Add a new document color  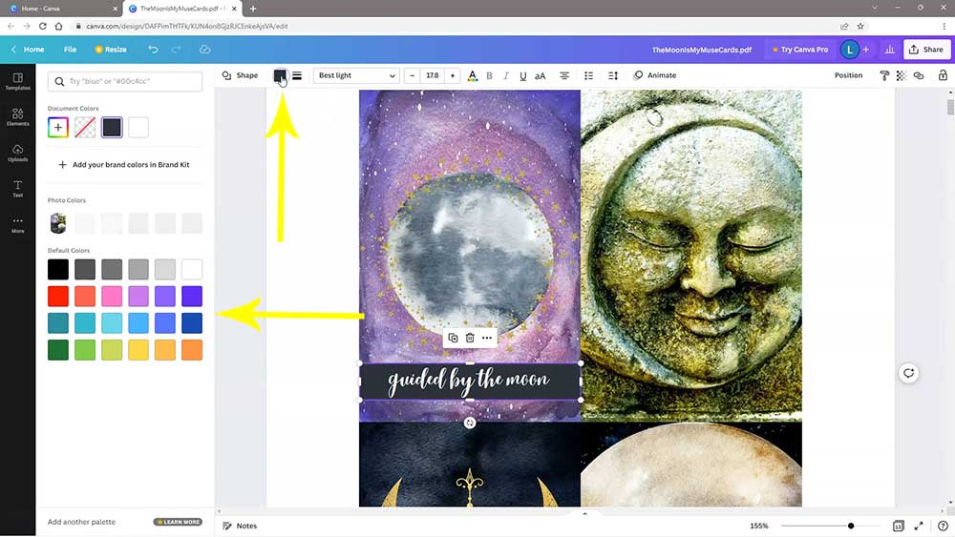[58, 127]
